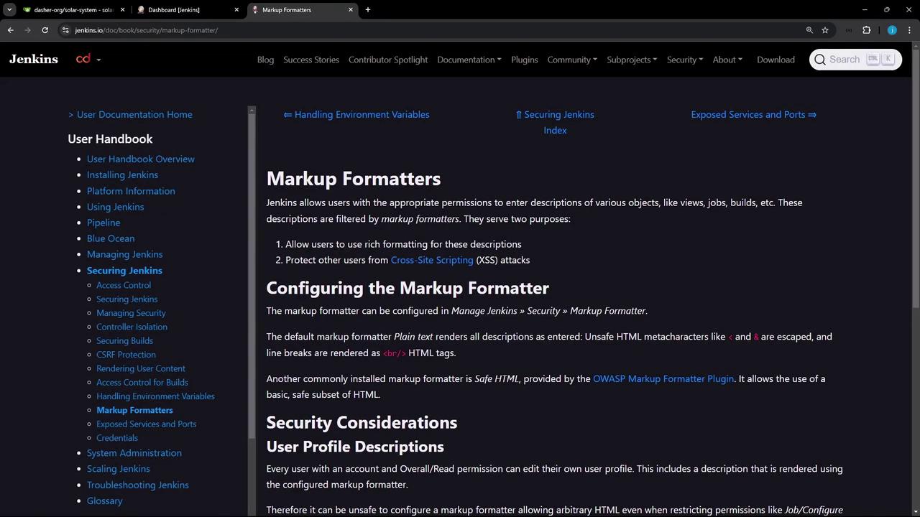The width and height of the screenshot is (920, 517).
Task: Bookmark this page with the star icon
Action: [825, 30]
